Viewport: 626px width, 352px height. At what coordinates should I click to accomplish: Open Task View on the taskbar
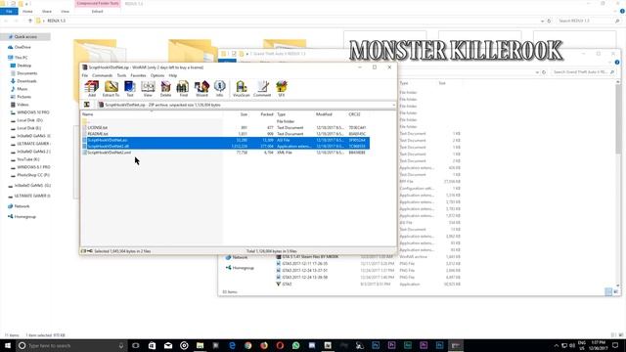pyautogui.click(x=136, y=345)
